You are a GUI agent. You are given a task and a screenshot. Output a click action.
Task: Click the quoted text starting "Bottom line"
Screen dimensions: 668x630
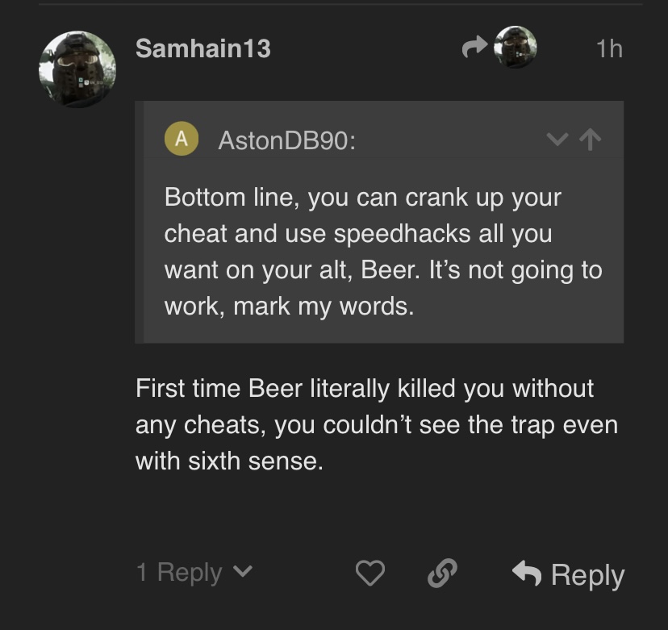pyautogui.click(x=362, y=198)
